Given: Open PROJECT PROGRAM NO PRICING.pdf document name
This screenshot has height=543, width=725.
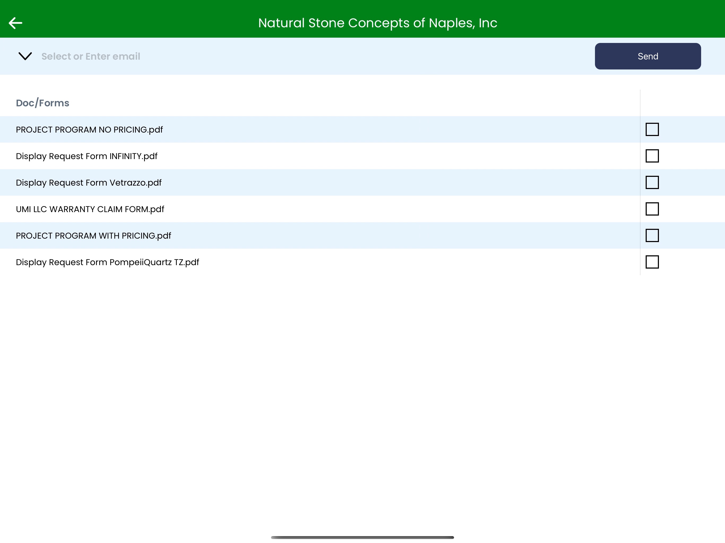Looking at the screenshot, I should 89,130.
